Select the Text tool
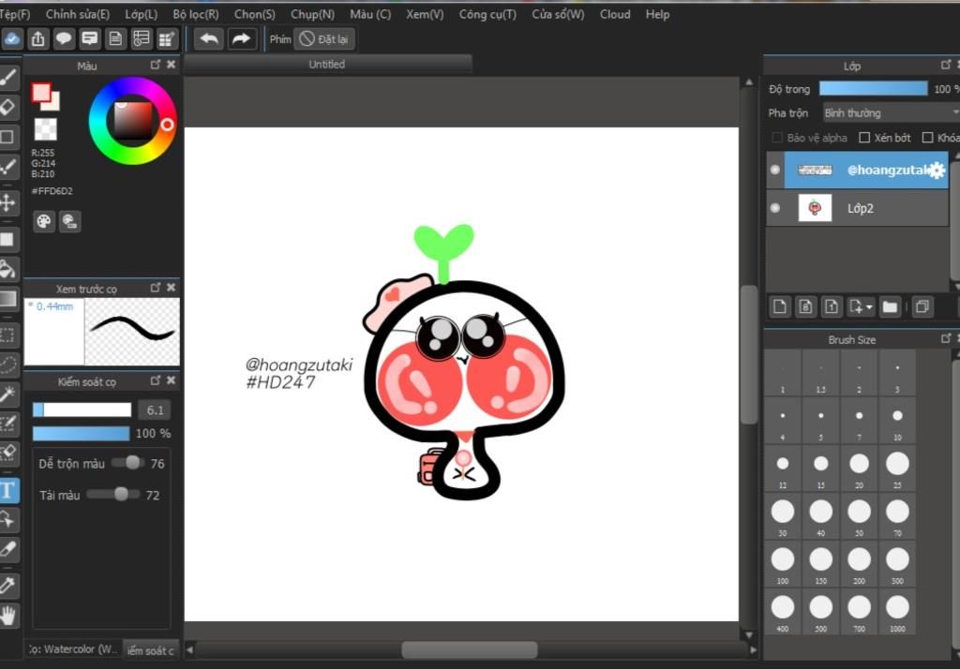Screen dimensions: 960x669 click(7, 490)
